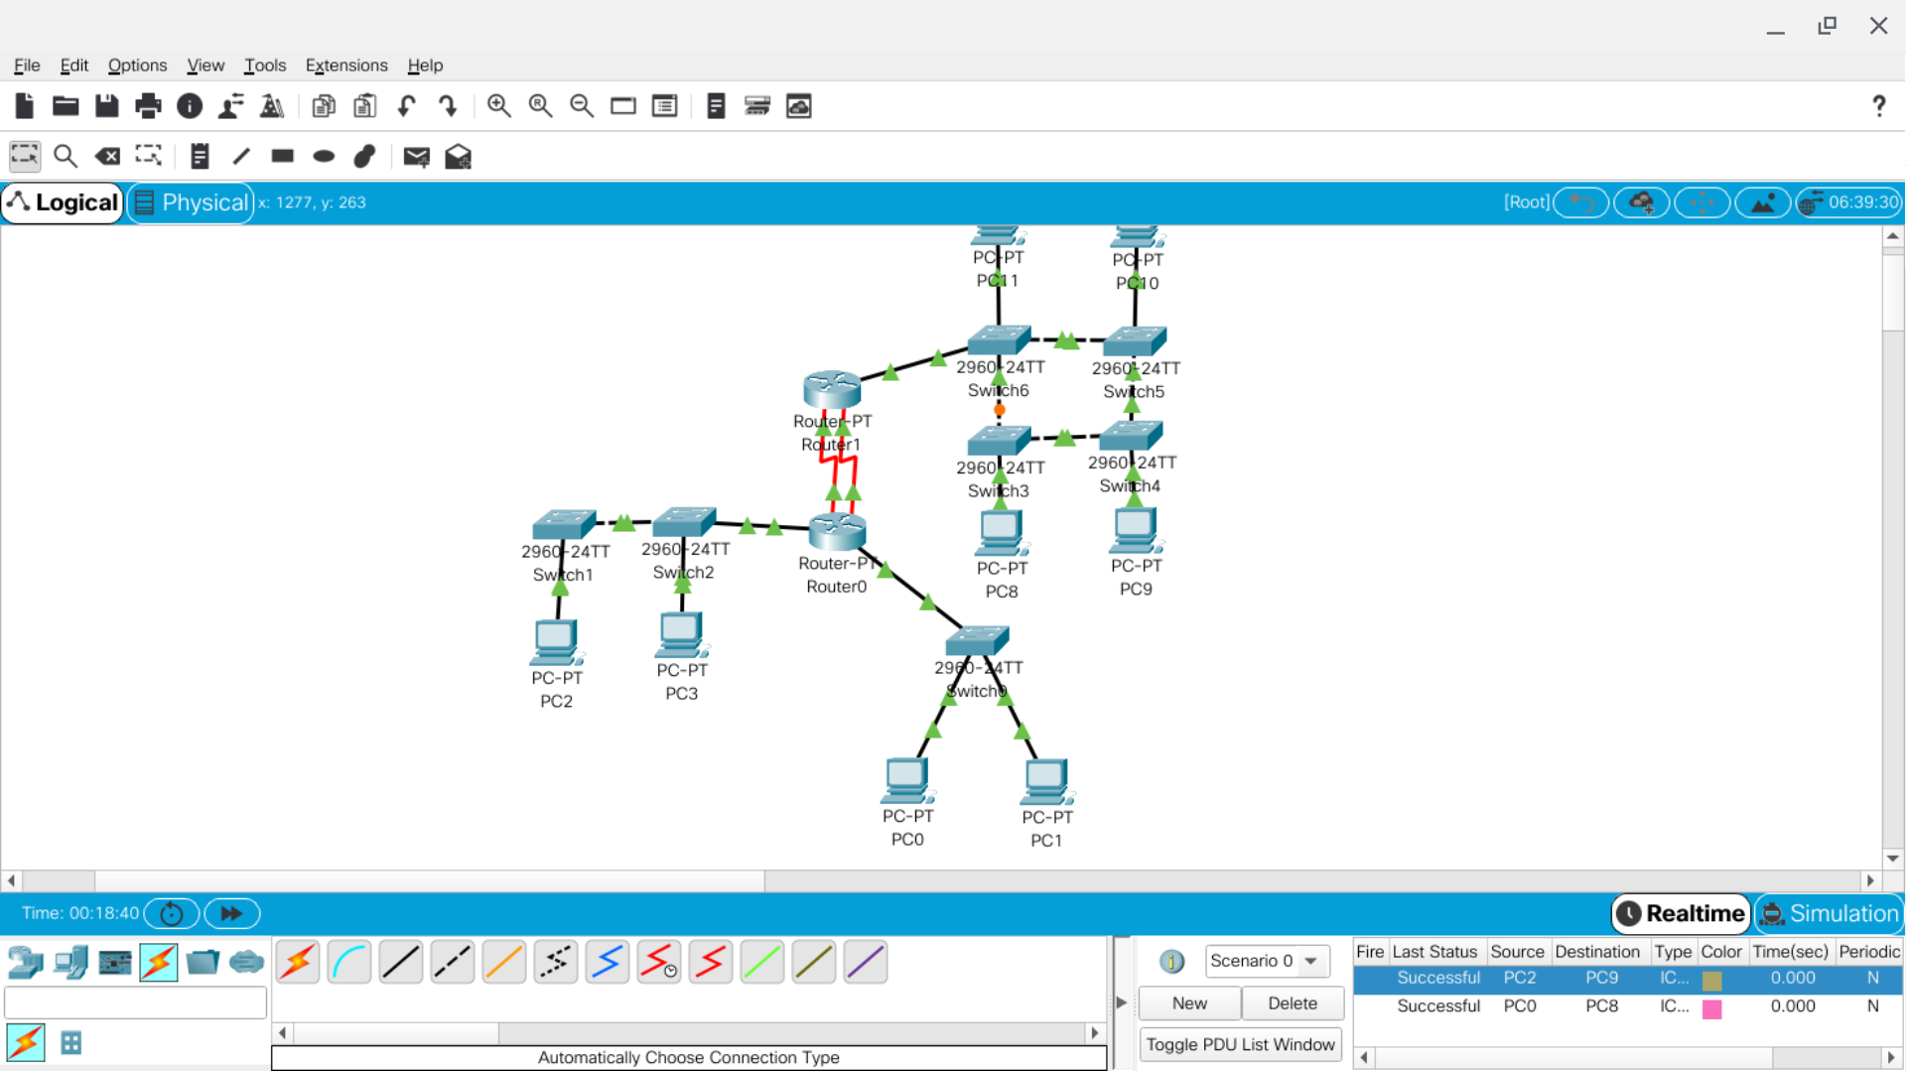
Task: Switch to Simulation mode
Action: (1829, 913)
